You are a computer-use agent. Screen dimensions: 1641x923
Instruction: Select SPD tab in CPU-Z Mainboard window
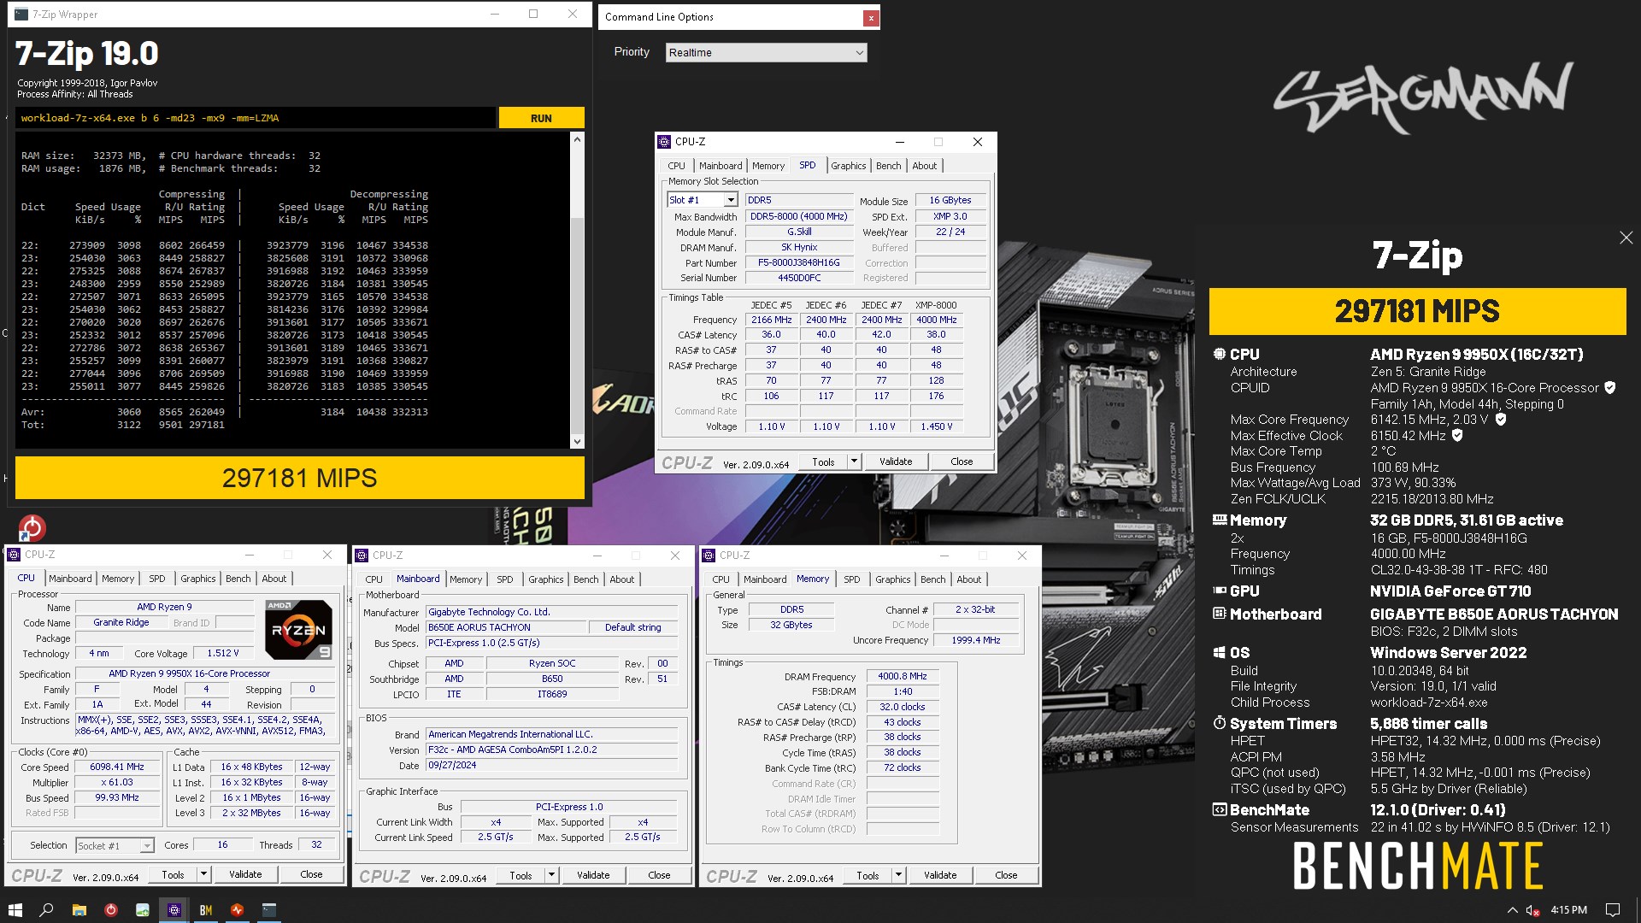505,579
